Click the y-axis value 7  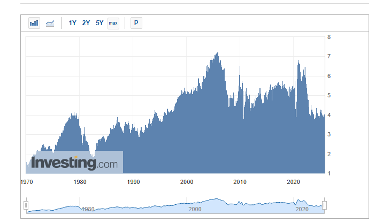click(329, 56)
